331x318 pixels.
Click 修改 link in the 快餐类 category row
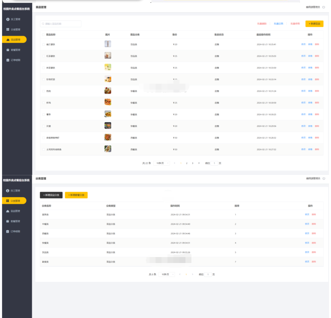(x=307, y=243)
